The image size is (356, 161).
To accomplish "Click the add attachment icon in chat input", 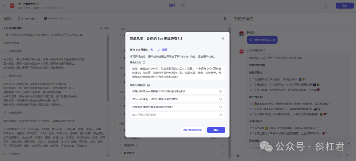I will [x=338, y=155].
